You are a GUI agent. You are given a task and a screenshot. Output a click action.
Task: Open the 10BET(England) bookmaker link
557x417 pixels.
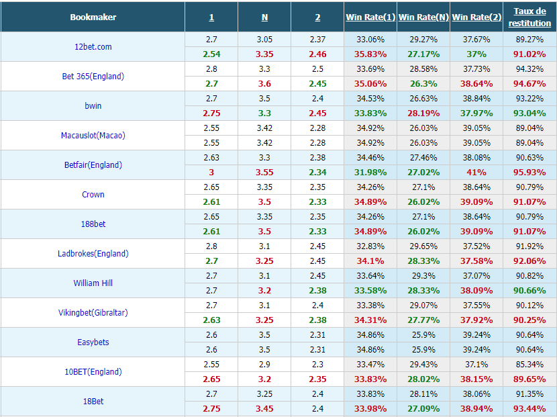pos(93,371)
